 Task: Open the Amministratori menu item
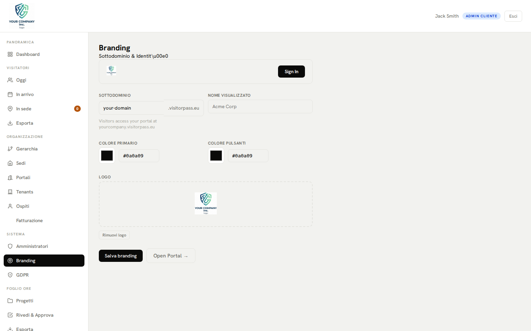32,246
